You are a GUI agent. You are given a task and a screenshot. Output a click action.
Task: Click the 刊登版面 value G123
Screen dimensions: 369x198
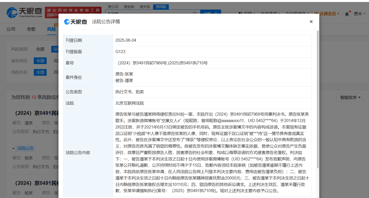point(120,51)
